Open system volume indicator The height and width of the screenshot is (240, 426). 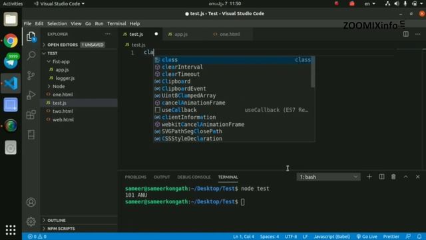[397, 3]
